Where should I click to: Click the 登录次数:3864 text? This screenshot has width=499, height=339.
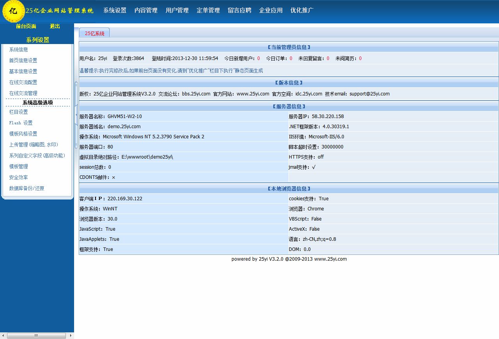click(x=128, y=58)
